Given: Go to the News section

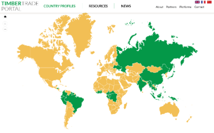Looking at the screenshot, I should (x=126, y=6).
